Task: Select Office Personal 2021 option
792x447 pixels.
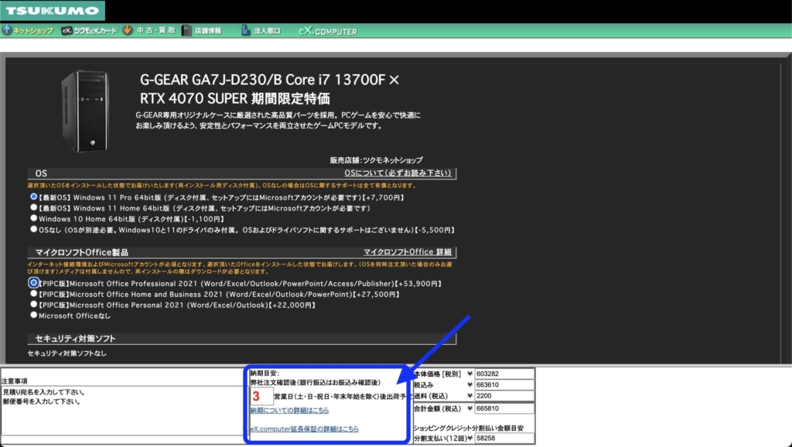Action: pyautogui.click(x=34, y=305)
